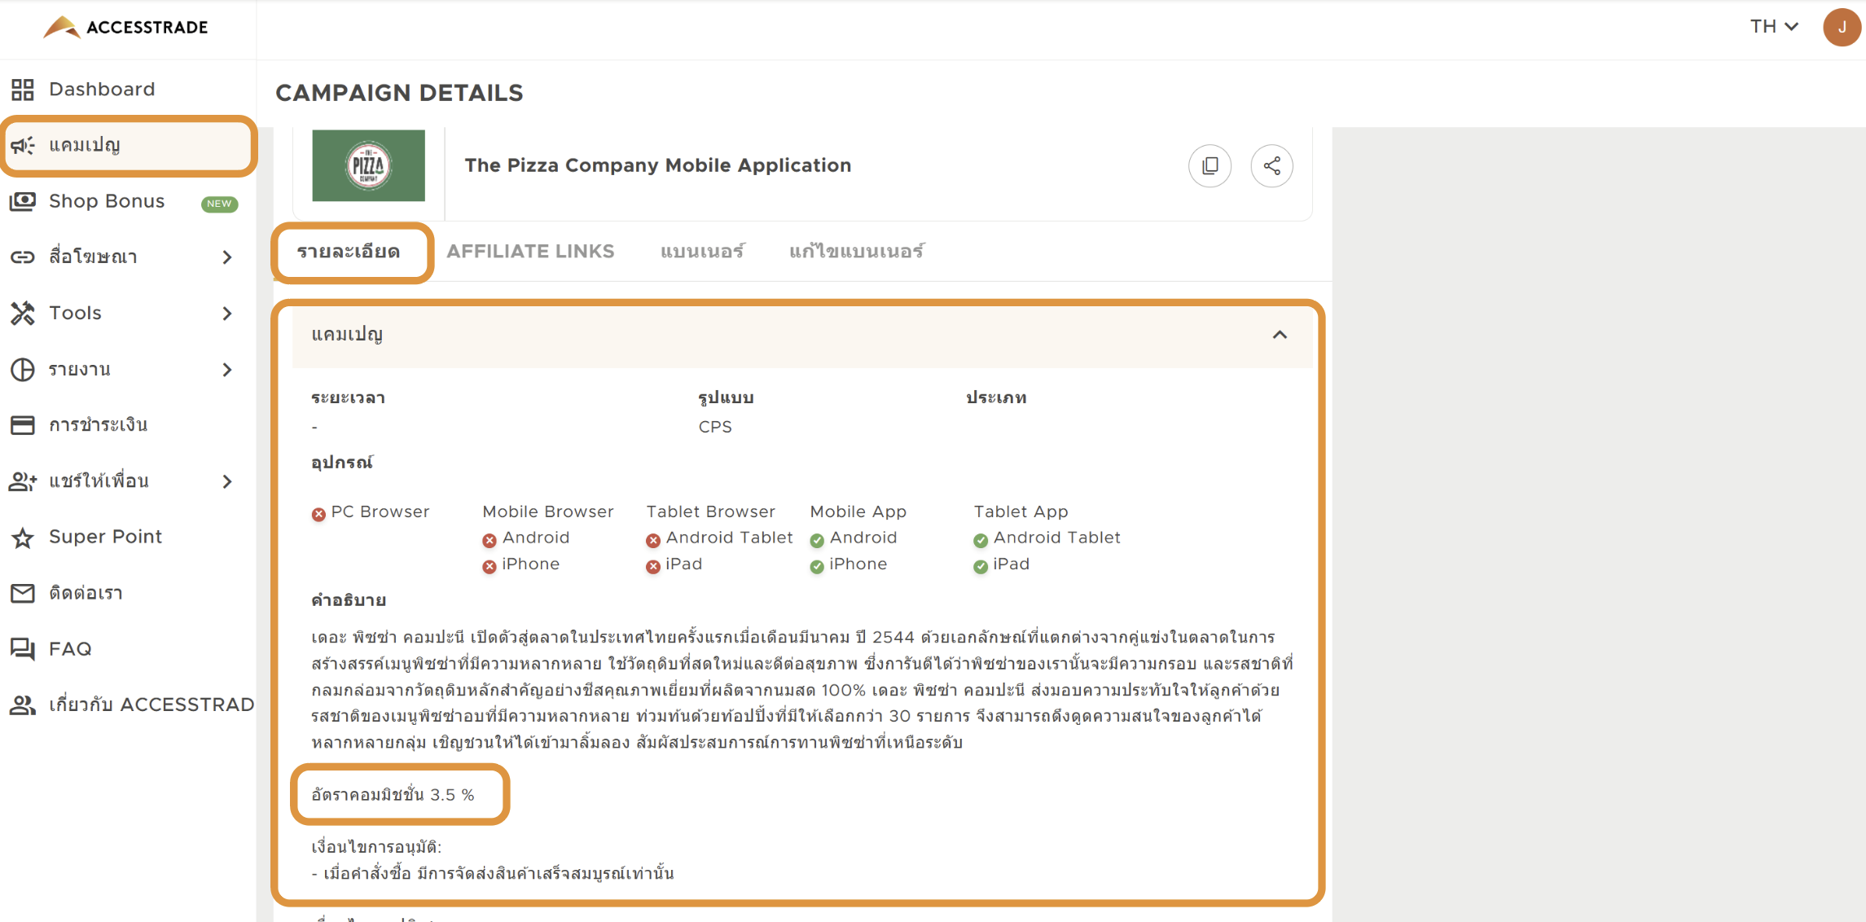Click the ระยะเวลา label
The image size is (1866, 922).
(x=348, y=398)
